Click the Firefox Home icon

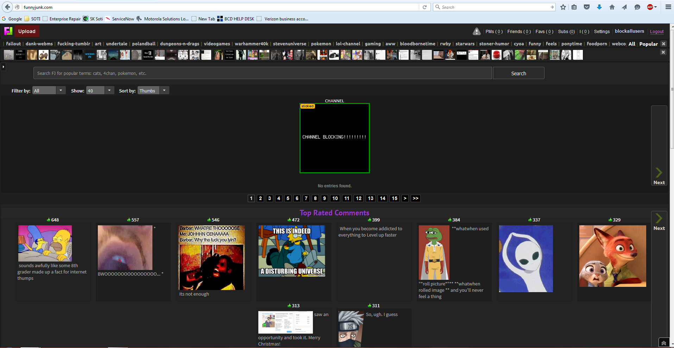pyautogui.click(x=612, y=7)
